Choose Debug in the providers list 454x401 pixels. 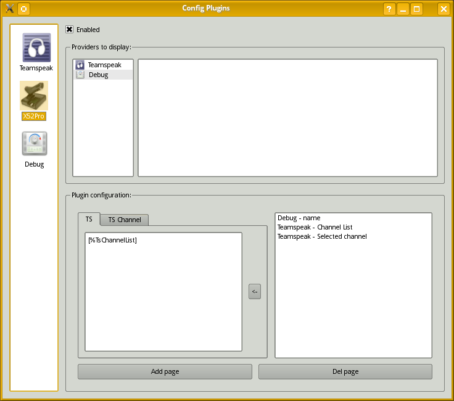tap(98, 75)
